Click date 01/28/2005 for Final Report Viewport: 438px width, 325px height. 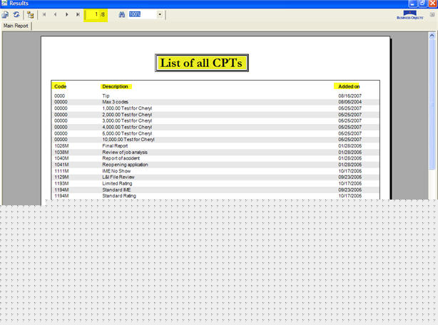(350, 146)
